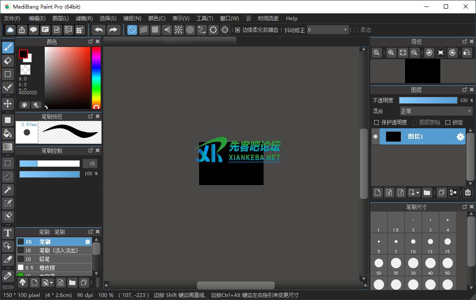Activate the Fill bucket tool
Screen dimensions: 476x300
pyautogui.click(x=8, y=133)
